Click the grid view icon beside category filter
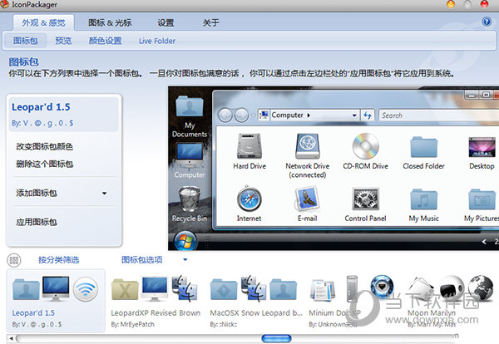499x344 pixels. tap(13, 260)
